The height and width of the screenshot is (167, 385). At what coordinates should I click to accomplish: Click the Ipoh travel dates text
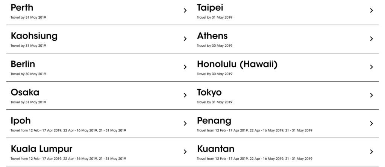(x=68, y=130)
